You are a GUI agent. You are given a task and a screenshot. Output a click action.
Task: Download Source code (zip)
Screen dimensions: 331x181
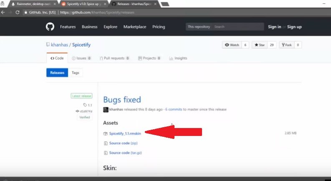[x=123, y=143]
